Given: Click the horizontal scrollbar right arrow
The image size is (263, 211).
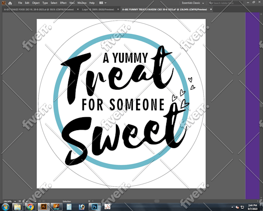Looking at the screenshot, I should [x=258, y=201].
